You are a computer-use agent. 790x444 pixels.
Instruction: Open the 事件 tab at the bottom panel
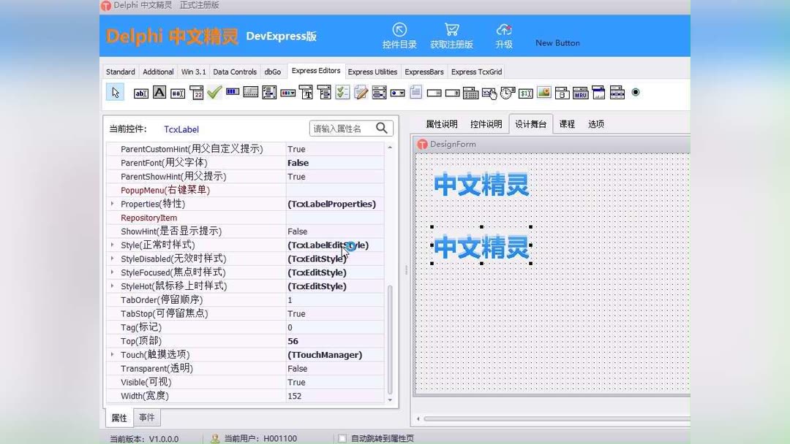pos(146,417)
